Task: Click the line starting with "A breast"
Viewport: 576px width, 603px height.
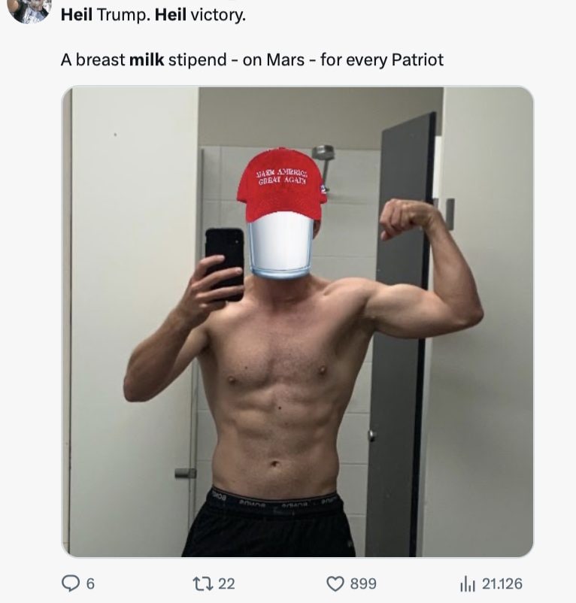Action: coord(252,59)
